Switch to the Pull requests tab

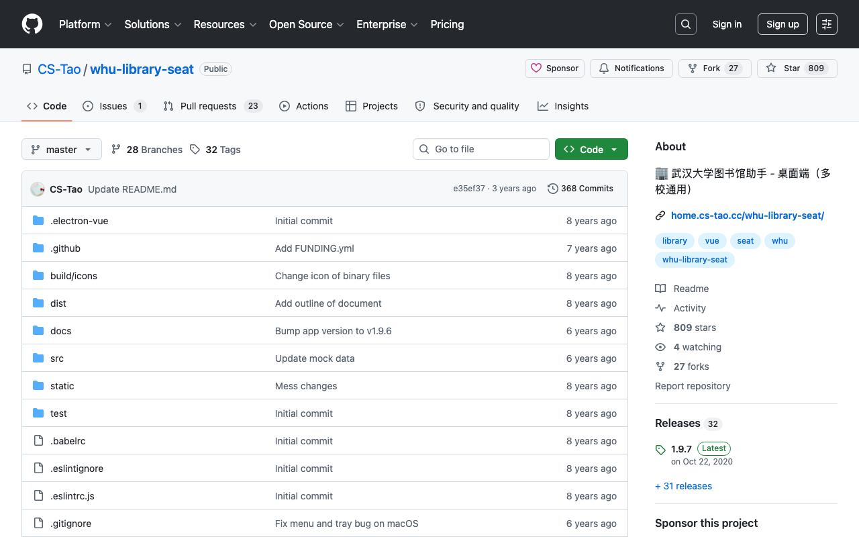pos(212,106)
